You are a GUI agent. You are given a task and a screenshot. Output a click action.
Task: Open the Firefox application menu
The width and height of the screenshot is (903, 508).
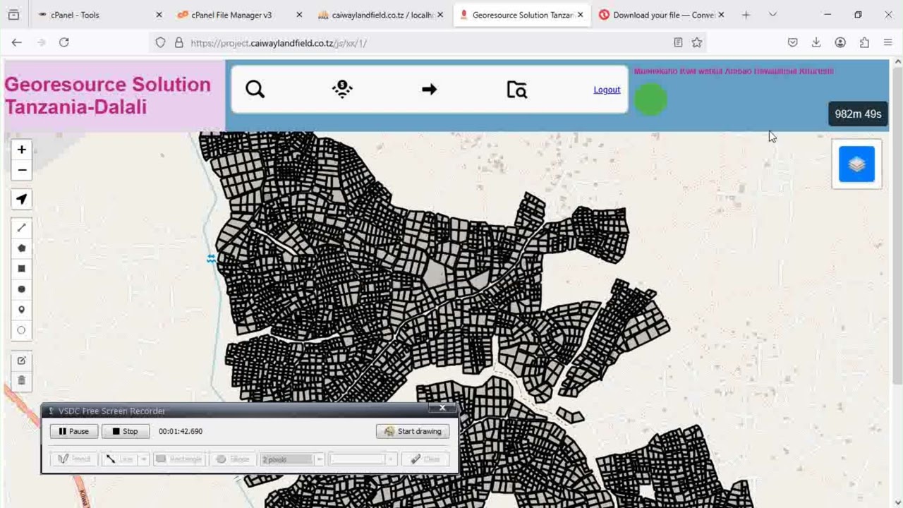888,42
